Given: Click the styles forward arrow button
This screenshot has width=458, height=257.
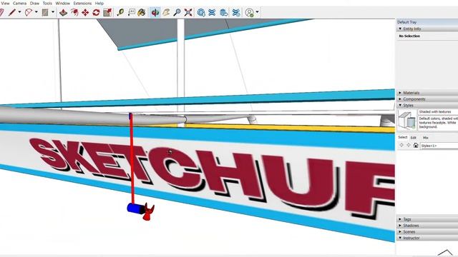Looking at the screenshot, I should tap(409, 145).
